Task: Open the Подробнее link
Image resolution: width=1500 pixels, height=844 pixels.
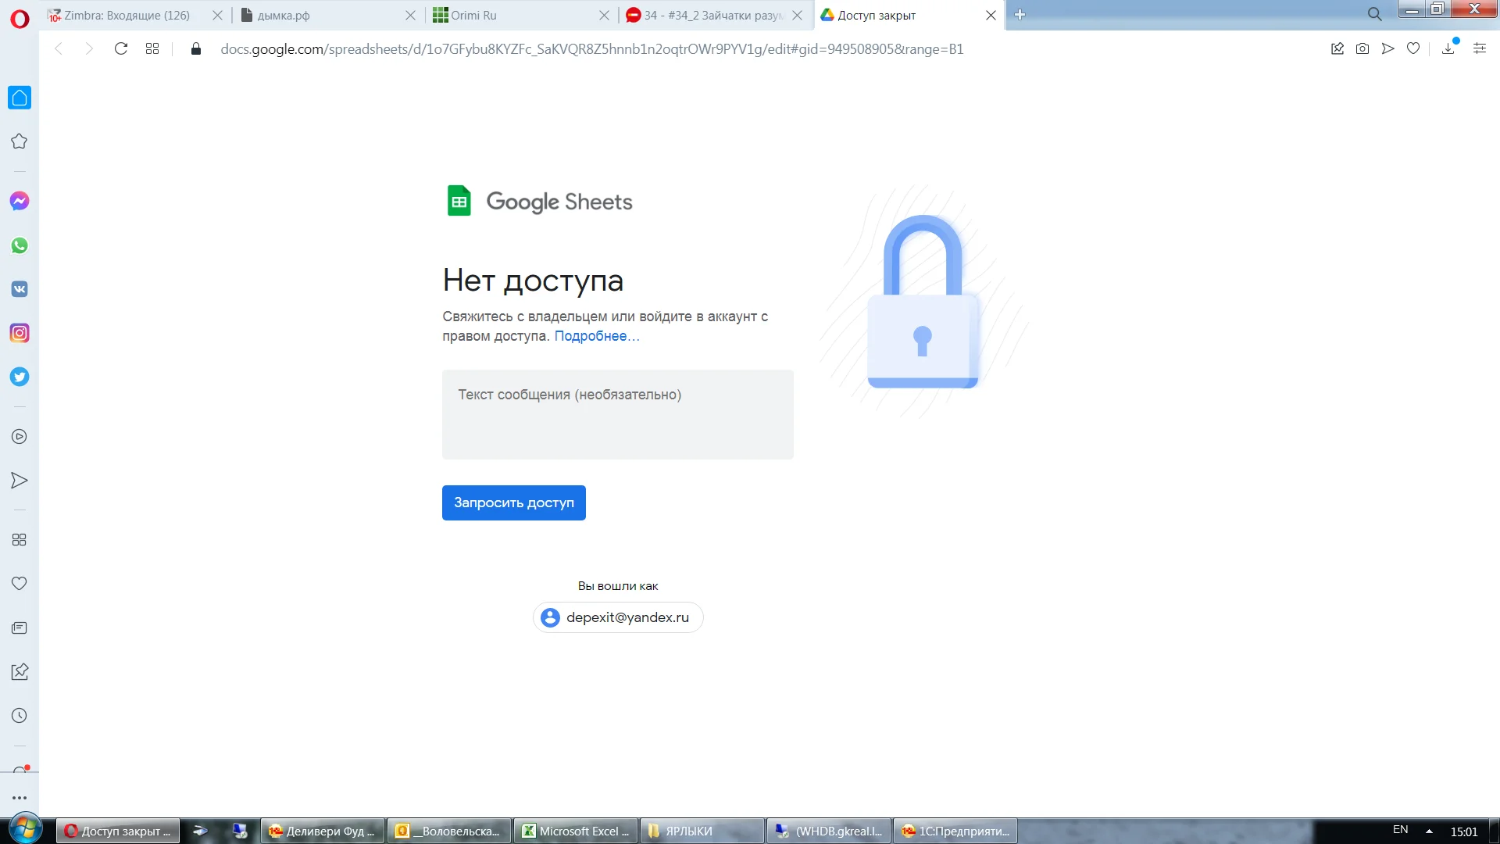Action: coord(596,336)
